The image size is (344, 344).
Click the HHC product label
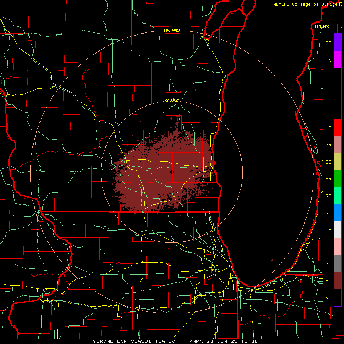[336, 23]
